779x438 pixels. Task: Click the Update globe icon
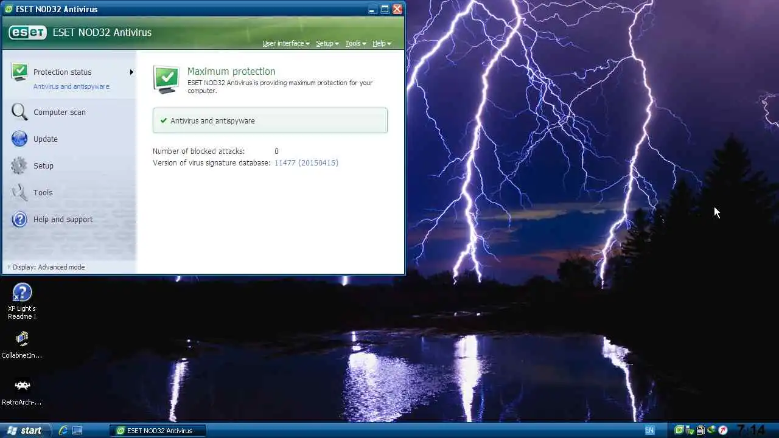19,139
